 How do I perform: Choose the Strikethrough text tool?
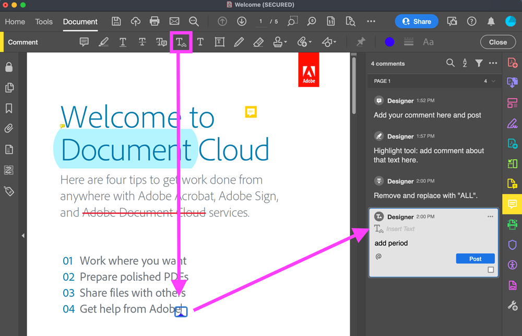coord(142,42)
